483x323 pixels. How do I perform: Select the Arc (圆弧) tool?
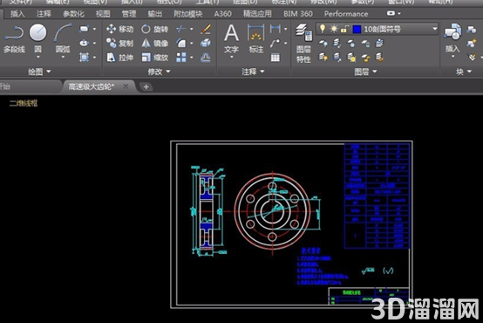(x=63, y=38)
